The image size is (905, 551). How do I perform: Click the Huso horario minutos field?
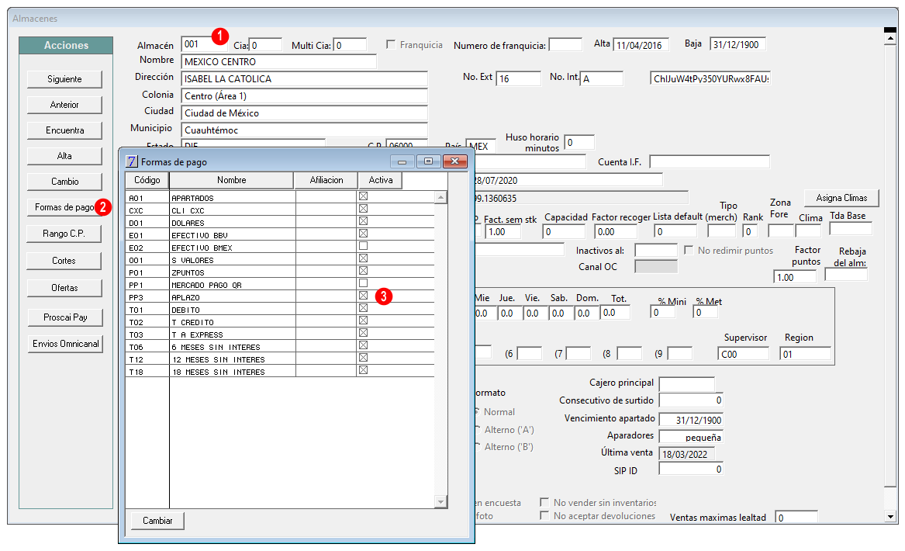click(x=579, y=142)
